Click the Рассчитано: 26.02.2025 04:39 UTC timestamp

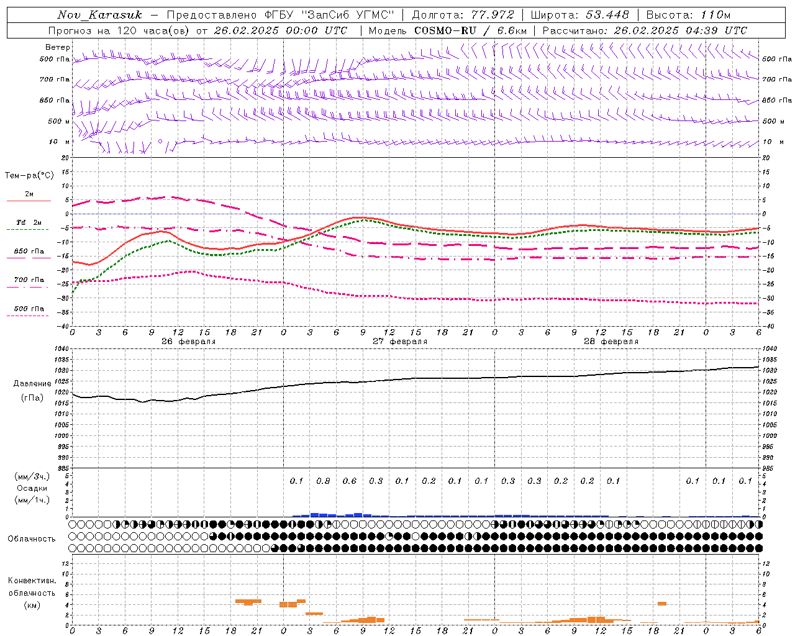click(645, 30)
